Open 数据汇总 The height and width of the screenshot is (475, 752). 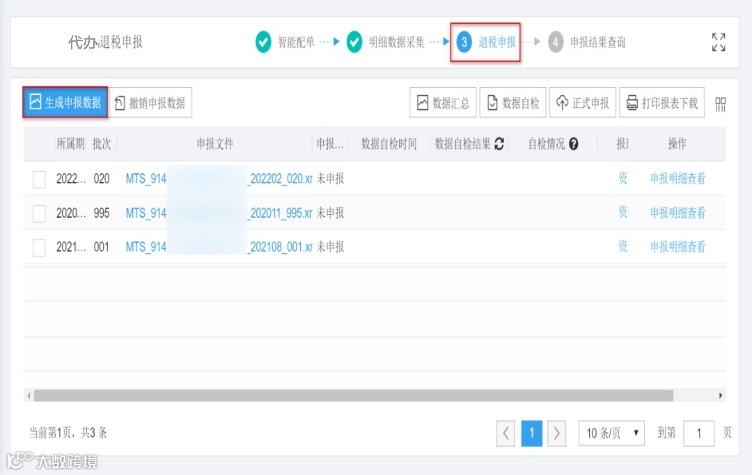[x=443, y=102]
